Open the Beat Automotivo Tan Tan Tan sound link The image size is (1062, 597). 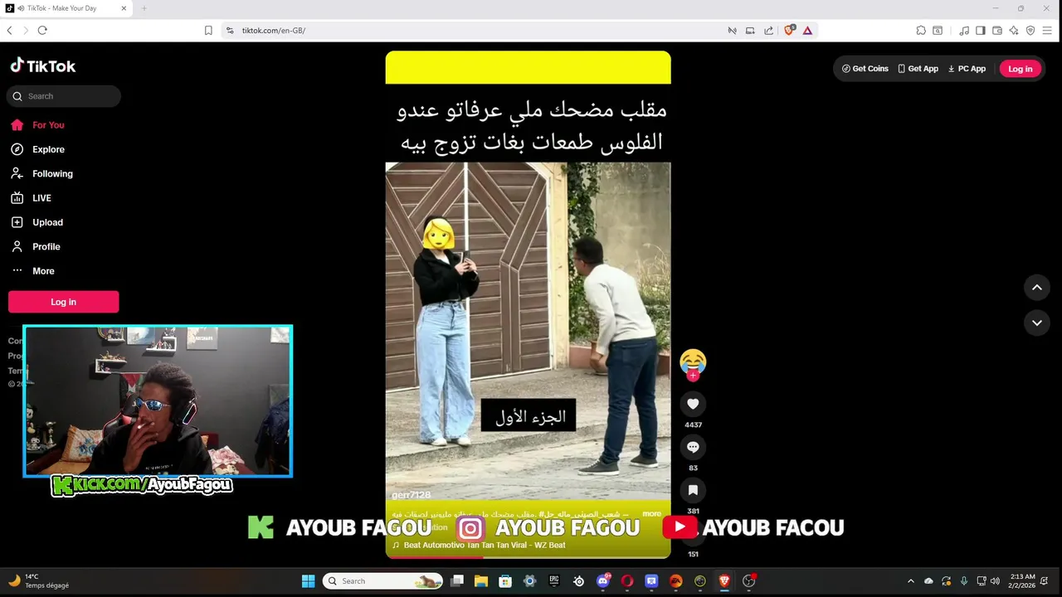[x=479, y=545]
